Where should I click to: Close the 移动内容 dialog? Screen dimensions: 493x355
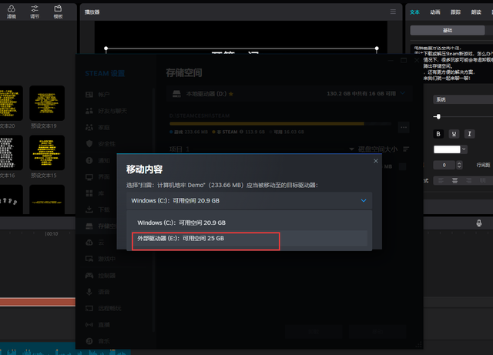point(376,161)
